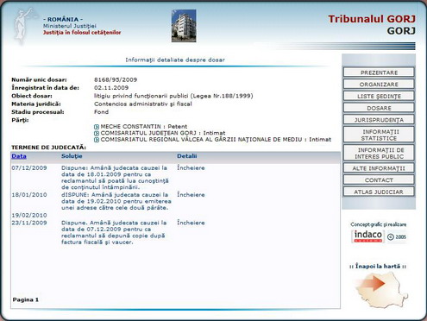Screen dimensions: 427x321
Task: Click the date 19/02/2010
Action: (x=29, y=216)
